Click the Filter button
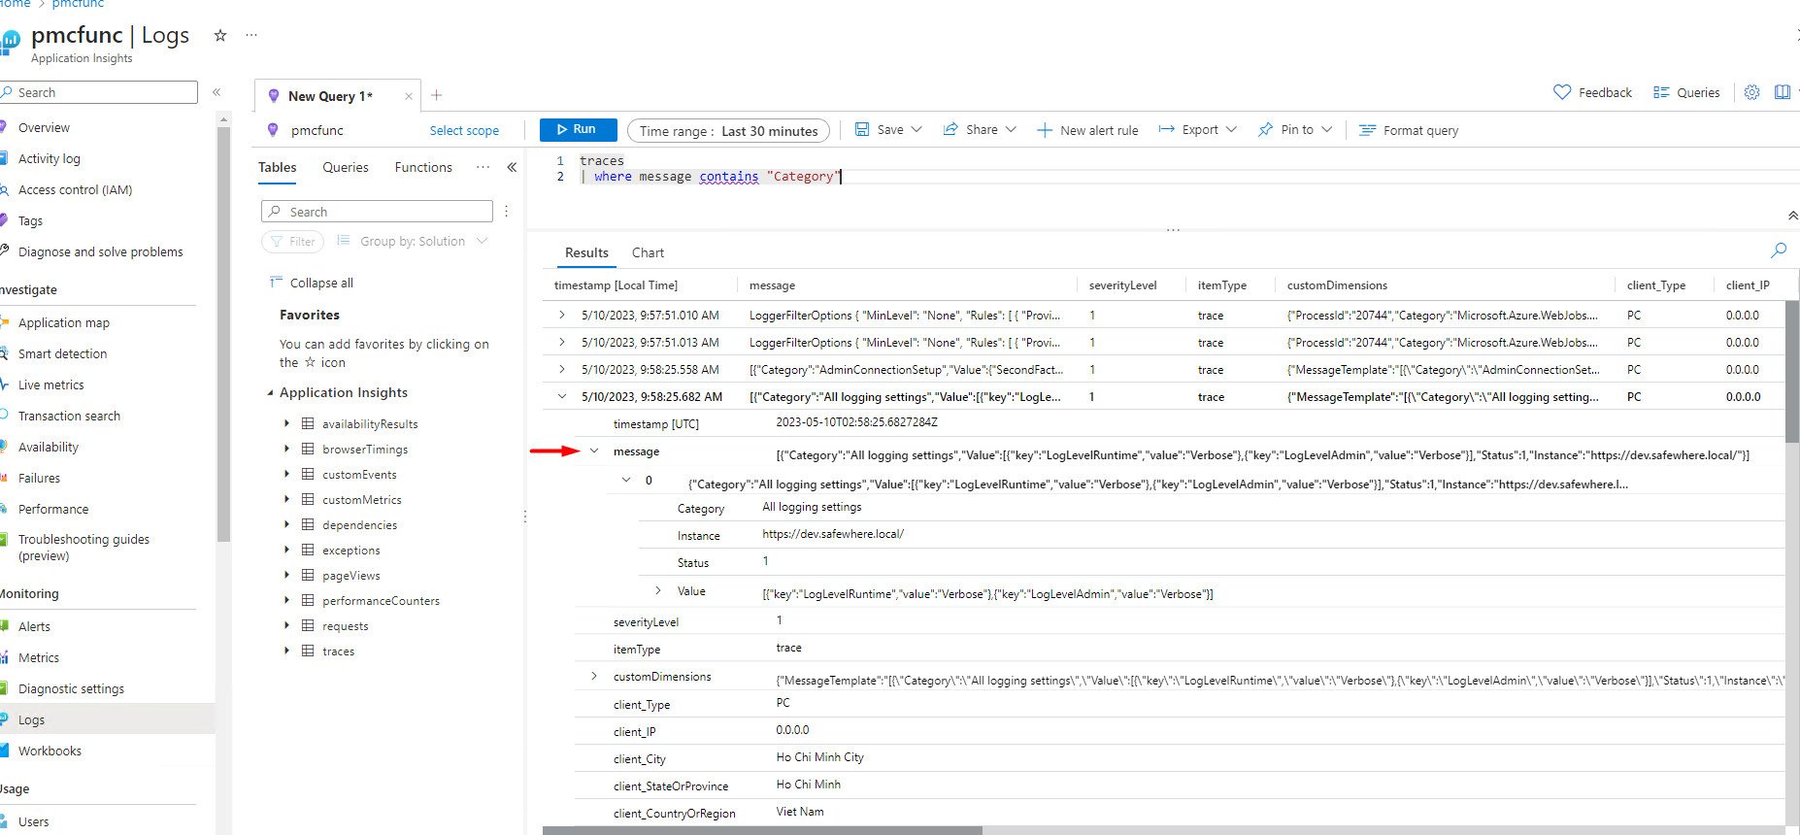 [x=292, y=242]
